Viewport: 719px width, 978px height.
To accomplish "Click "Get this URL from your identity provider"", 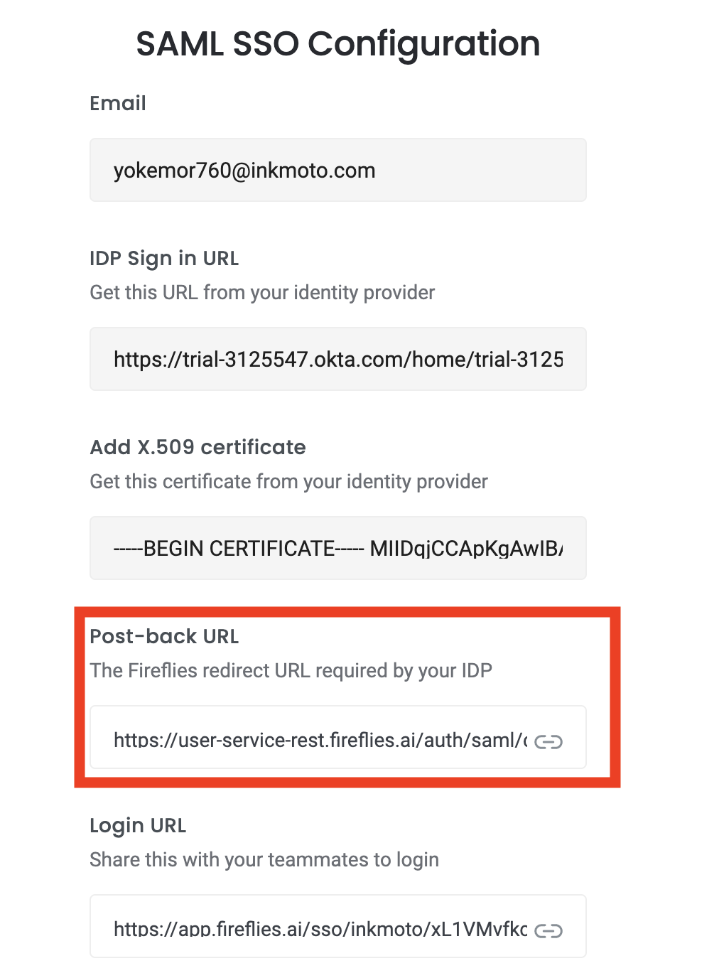I will point(262,293).
